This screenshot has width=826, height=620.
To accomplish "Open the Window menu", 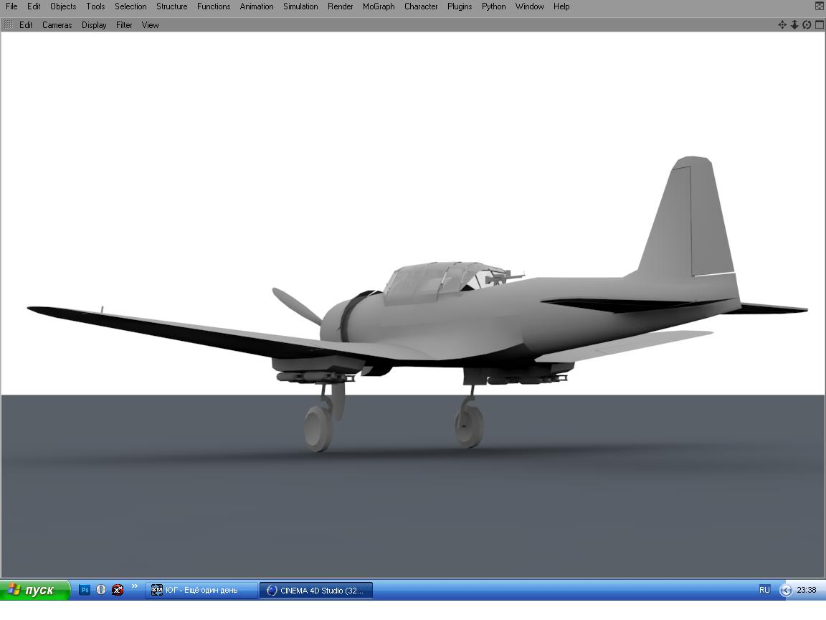I will 529,6.
